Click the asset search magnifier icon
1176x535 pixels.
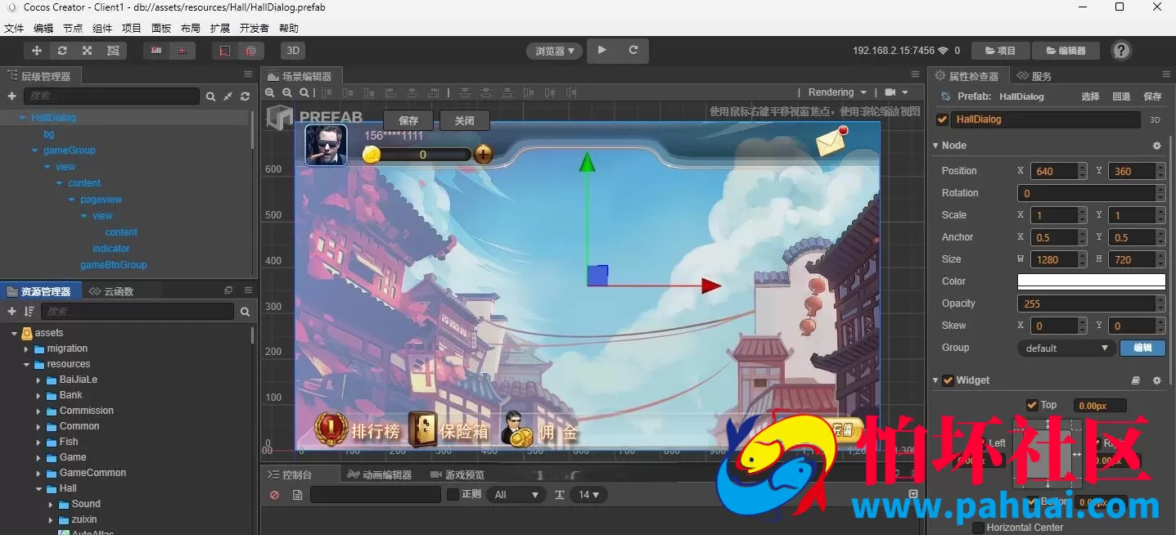click(x=245, y=312)
